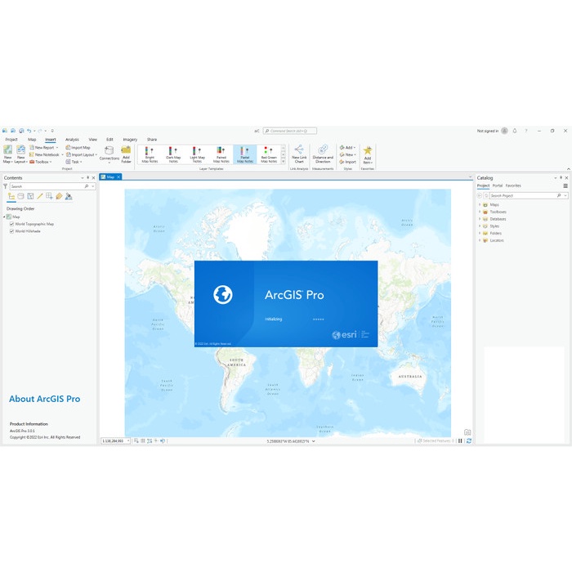Open the Connections database menu
This screenshot has width=572, height=572.
pos(109,154)
